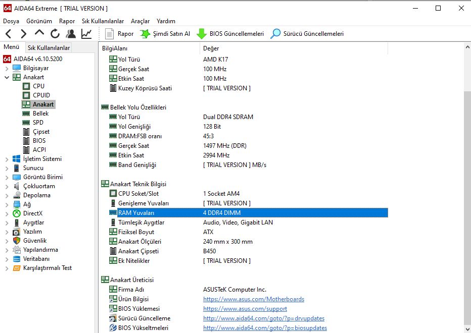Image resolution: width=471 pixels, height=333 pixels.
Task: Expand the Aygıtlar tree node
Action: [7, 223]
